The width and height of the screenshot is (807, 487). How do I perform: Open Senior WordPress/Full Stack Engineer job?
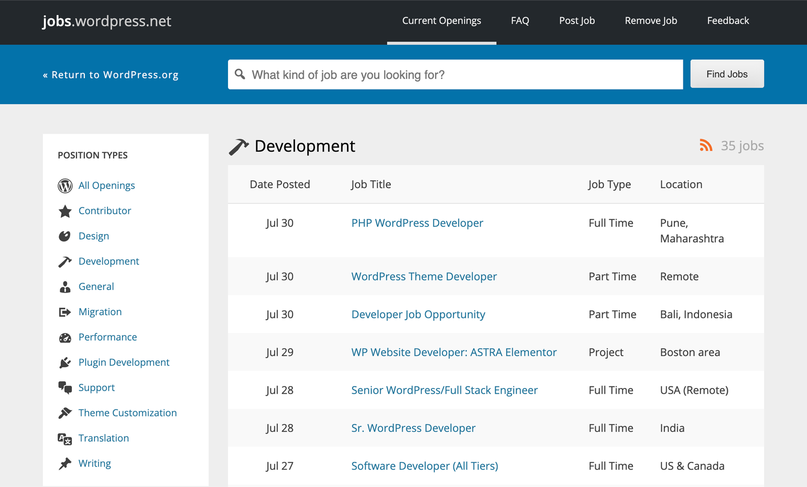(x=444, y=390)
